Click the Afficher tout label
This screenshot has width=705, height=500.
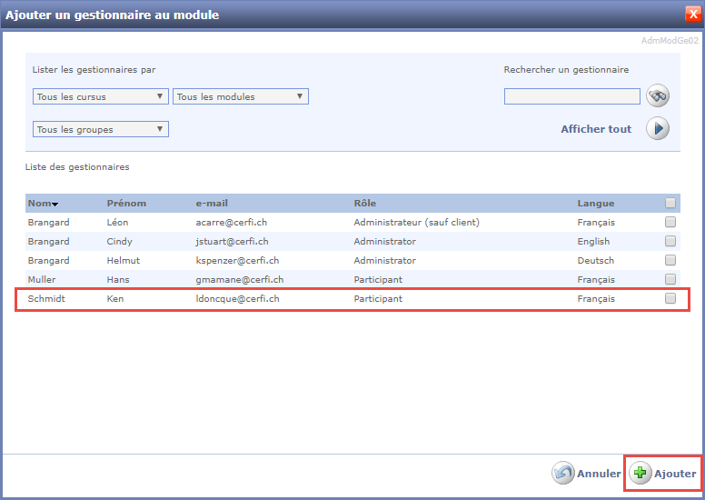point(596,129)
